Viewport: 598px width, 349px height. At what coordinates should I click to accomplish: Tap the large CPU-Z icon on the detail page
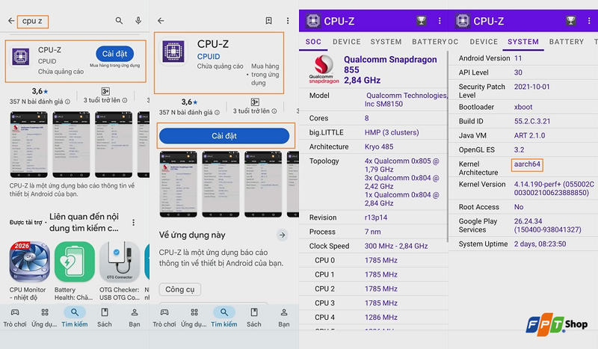173,52
